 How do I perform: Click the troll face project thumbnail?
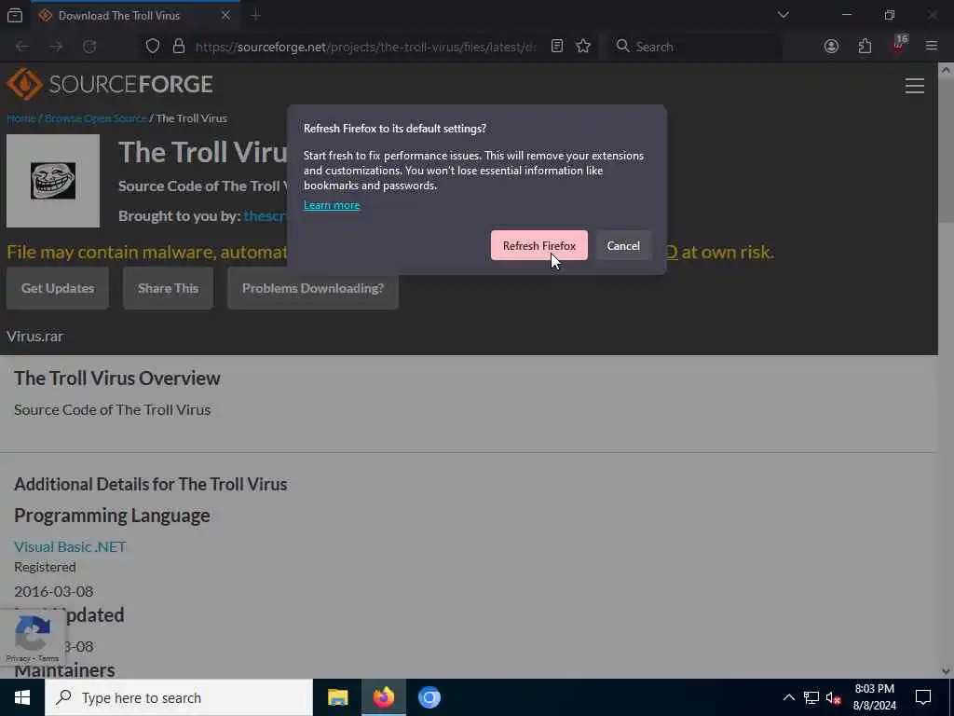coord(53,181)
